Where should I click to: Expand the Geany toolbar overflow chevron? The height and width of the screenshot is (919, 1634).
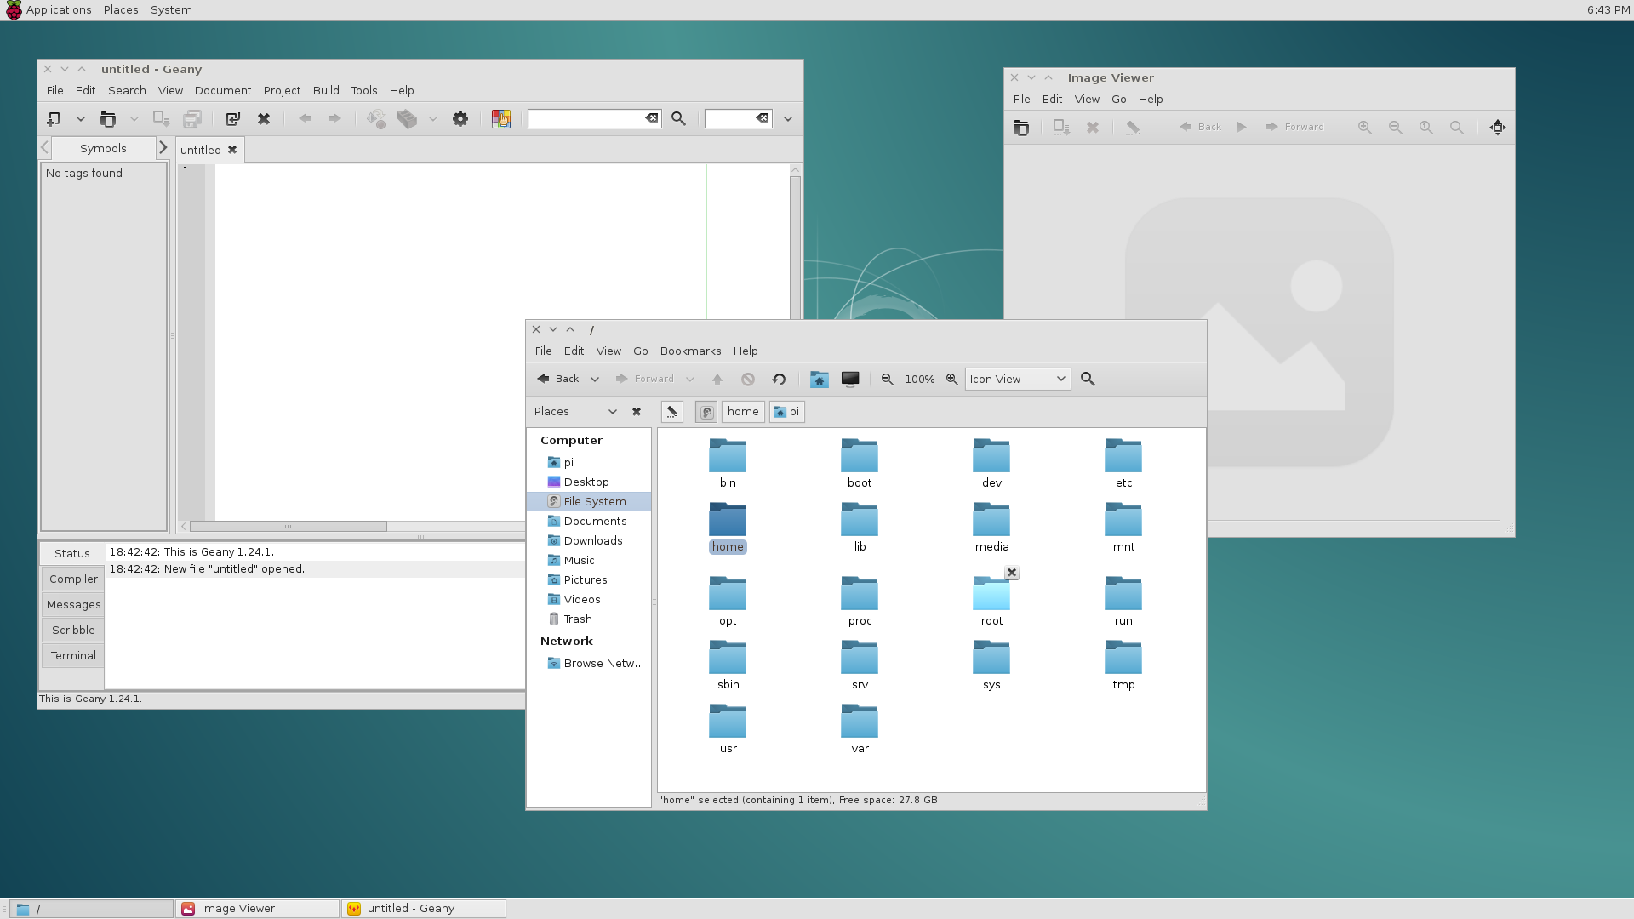tap(788, 119)
